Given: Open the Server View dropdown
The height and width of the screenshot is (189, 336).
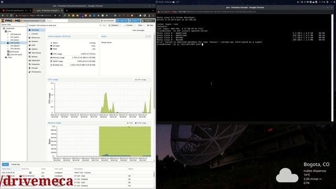Looking at the screenshot, I should click(14, 25).
